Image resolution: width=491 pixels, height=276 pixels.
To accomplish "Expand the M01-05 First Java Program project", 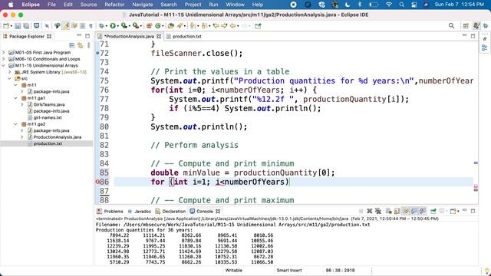I will 4,52.
